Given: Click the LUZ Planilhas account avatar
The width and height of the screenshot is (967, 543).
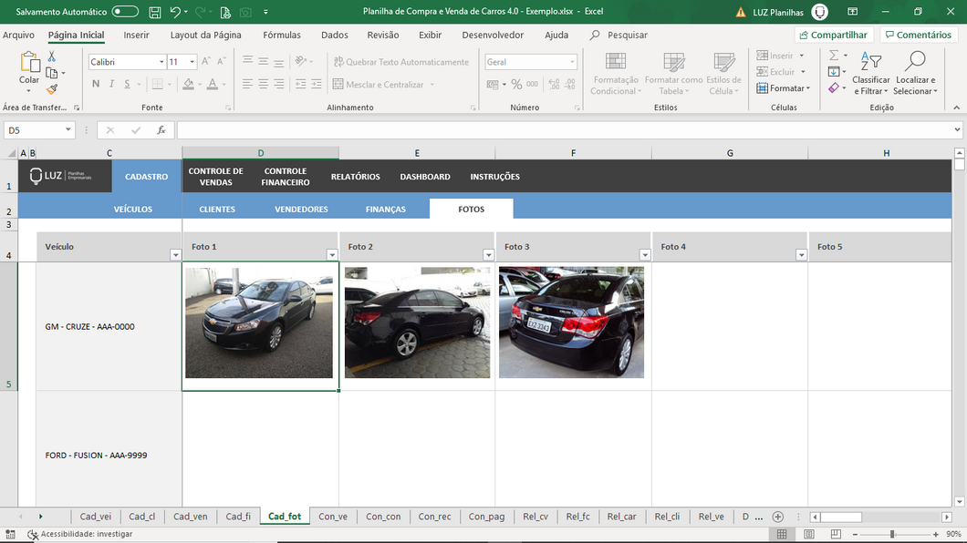Looking at the screenshot, I should coord(819,12).
